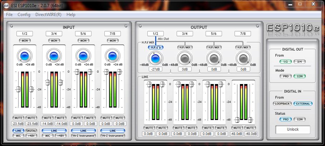Toggle MON for input 7/8
325x146 pixels.
pyautogui.click(x=113, y=41)
